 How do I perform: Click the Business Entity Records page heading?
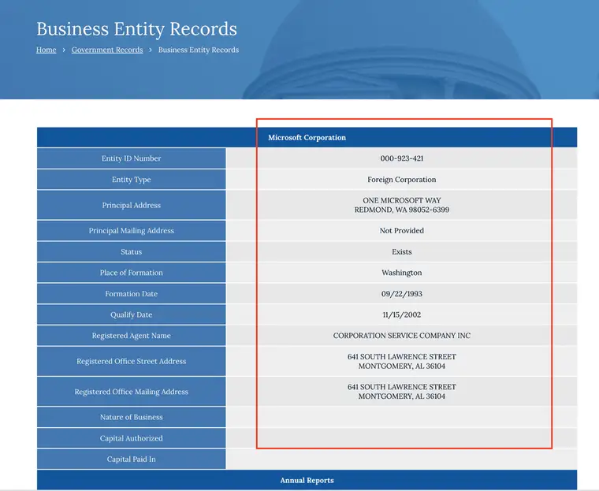click(137, 28)
